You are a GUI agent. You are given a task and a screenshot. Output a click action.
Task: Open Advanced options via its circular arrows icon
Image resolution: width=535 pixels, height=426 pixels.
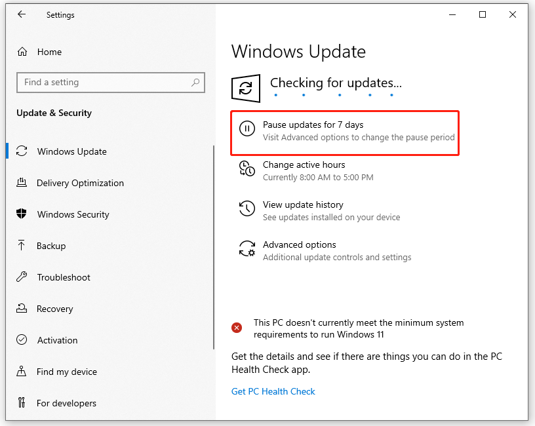[x=247, y=248]
